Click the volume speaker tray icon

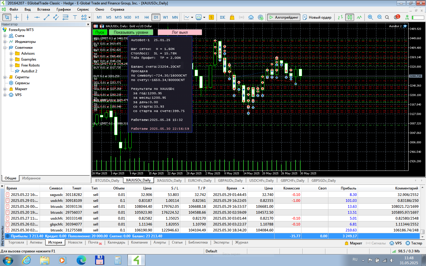392,260
